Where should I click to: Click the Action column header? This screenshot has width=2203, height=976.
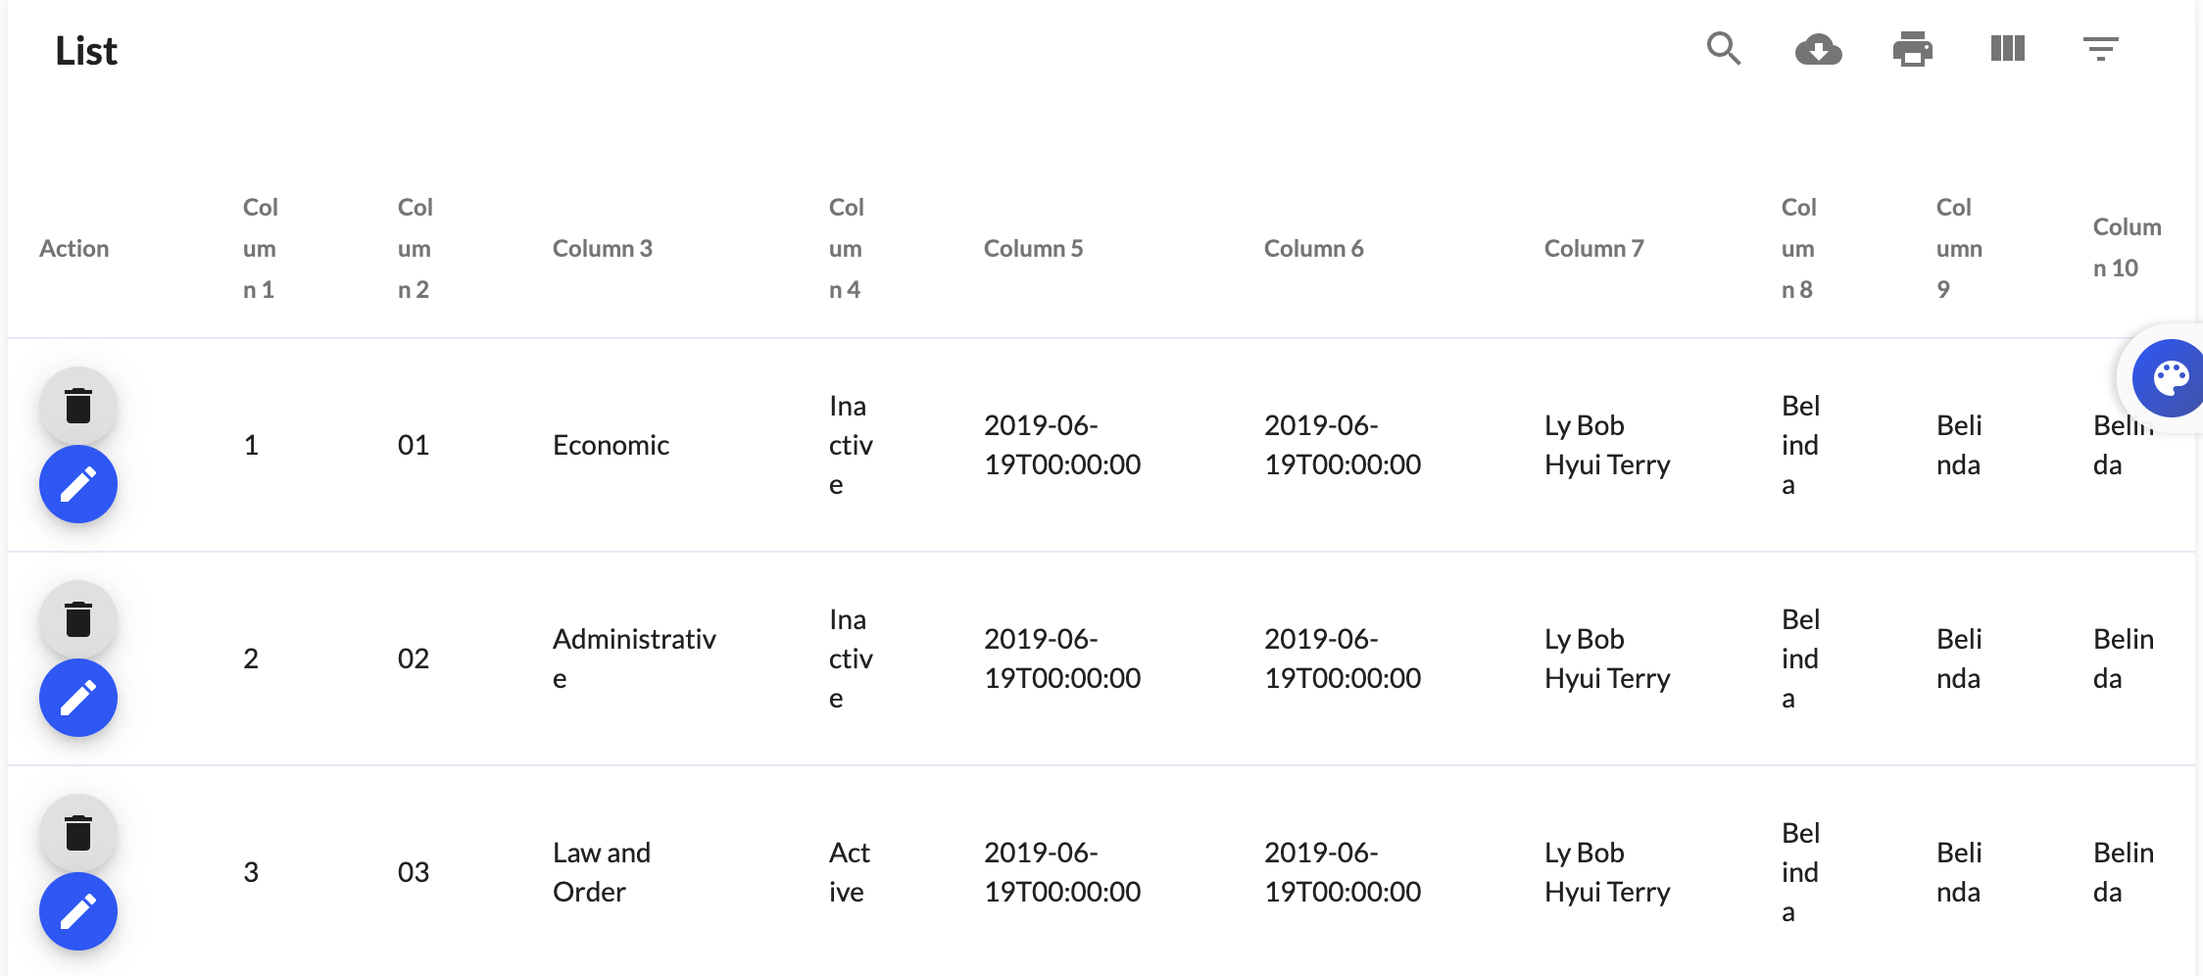74,248
